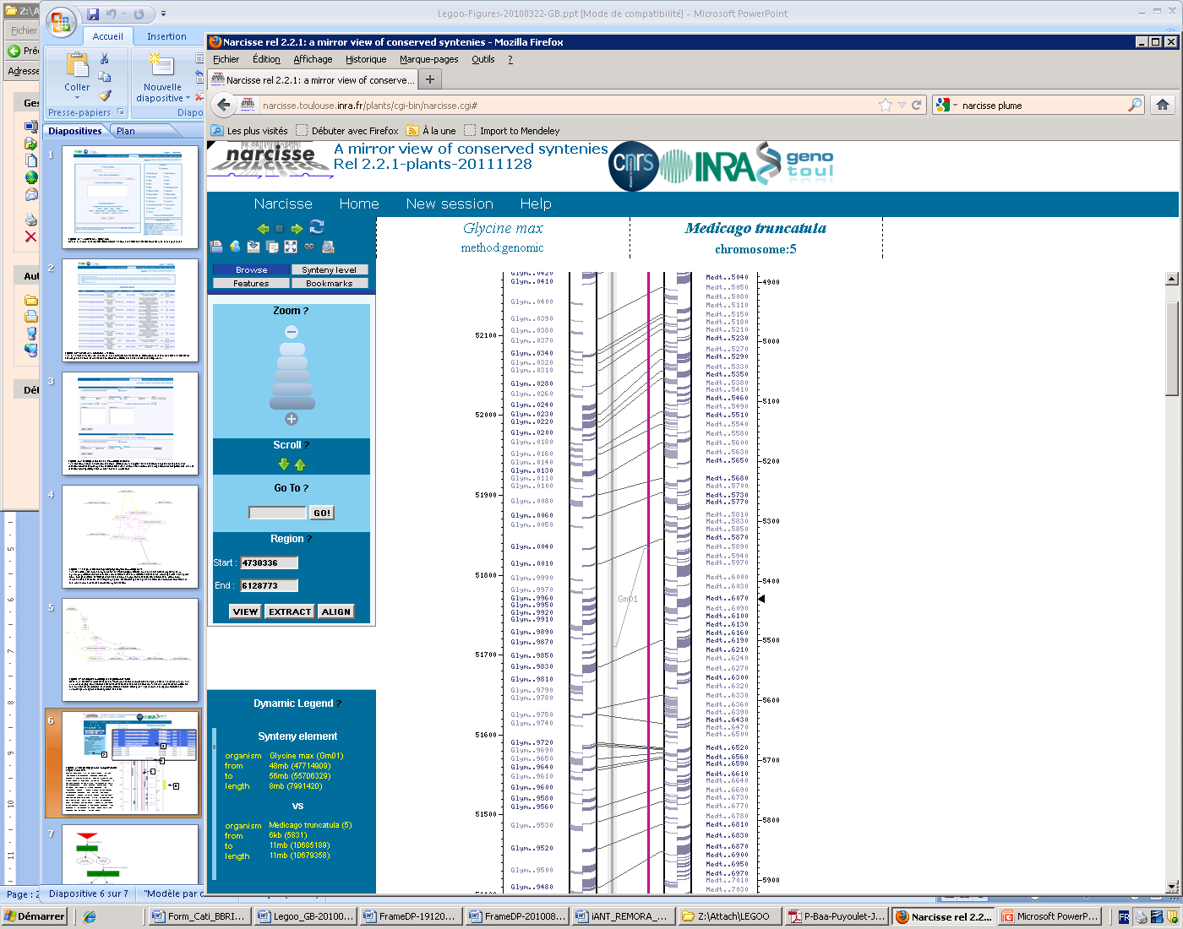Click the Go To input field
Image resolution: width=1183 pixels, height=929 pixels.
(277, 513)
